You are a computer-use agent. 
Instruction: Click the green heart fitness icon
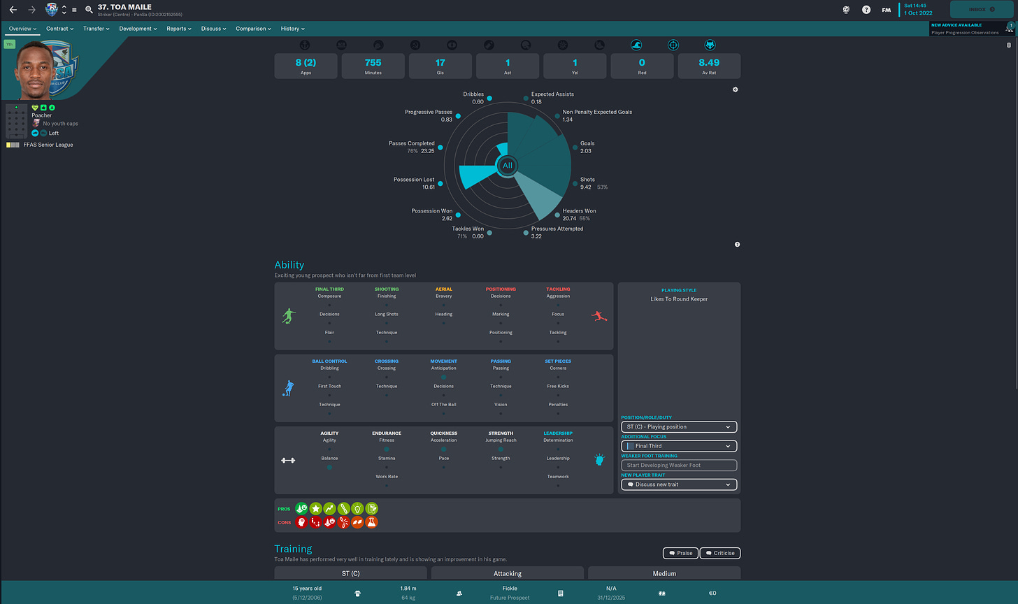[35, 108]
